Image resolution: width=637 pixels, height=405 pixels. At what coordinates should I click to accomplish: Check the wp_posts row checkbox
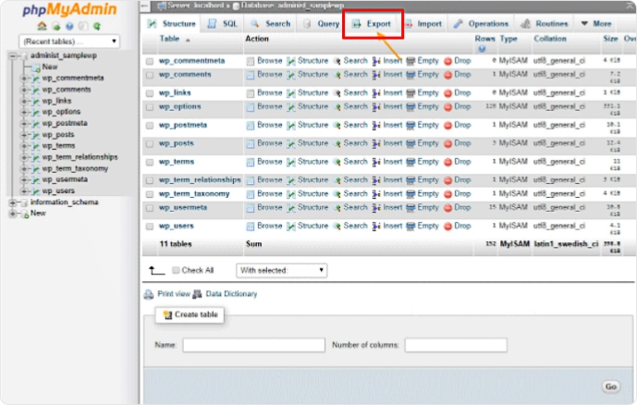[150, 144]
